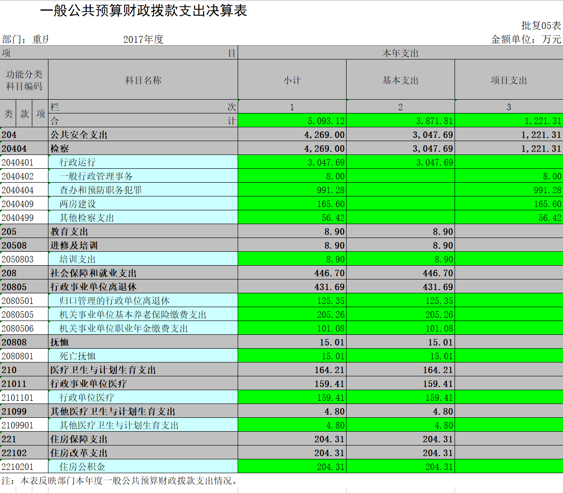The width and height of the screenshot is (563, 493).
Task: Click the 批复05表 label
Action: pos(541,25)
